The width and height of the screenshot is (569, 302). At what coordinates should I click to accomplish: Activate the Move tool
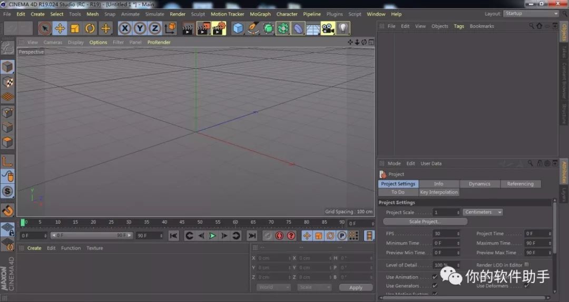click(60, 28)
